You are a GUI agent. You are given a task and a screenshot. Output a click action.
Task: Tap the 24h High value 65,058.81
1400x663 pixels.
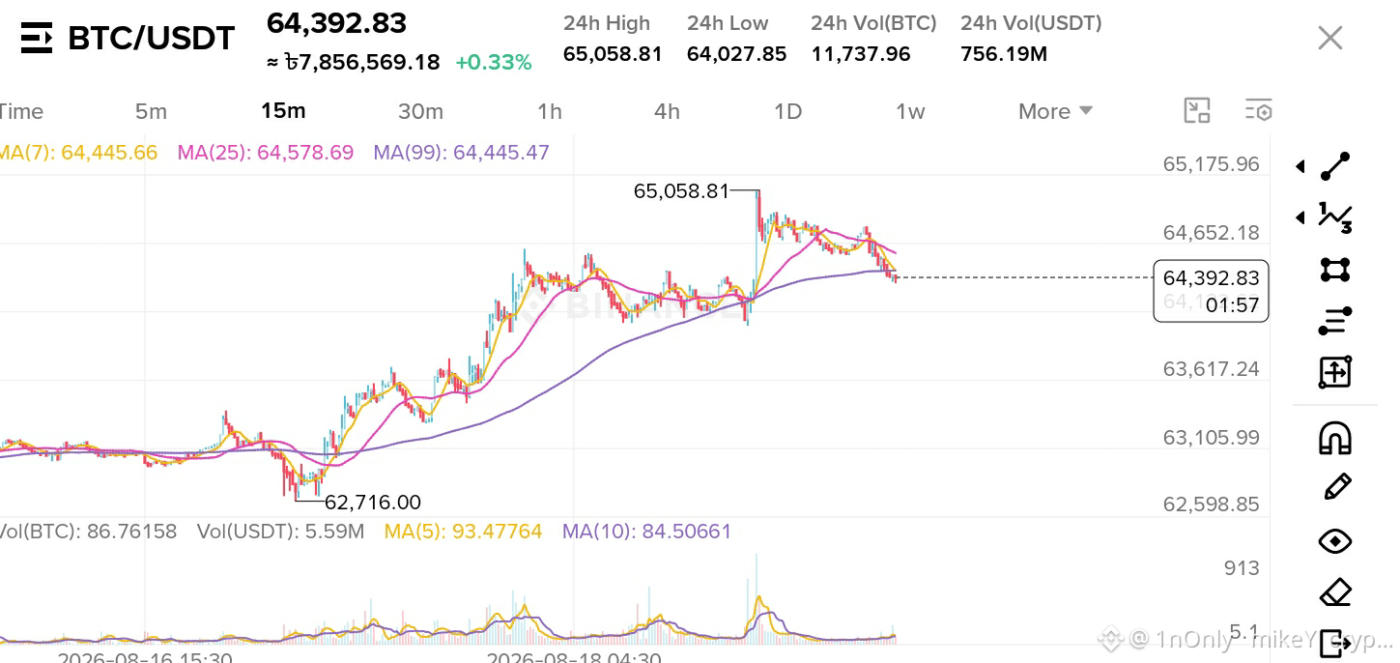click(613, 54)
